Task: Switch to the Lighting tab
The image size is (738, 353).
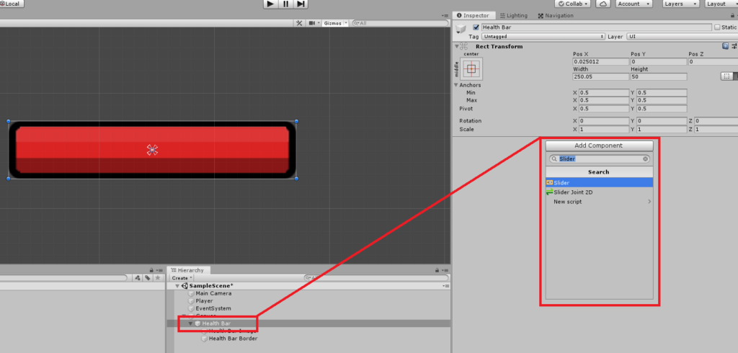Action: click(x=516, y=15)
